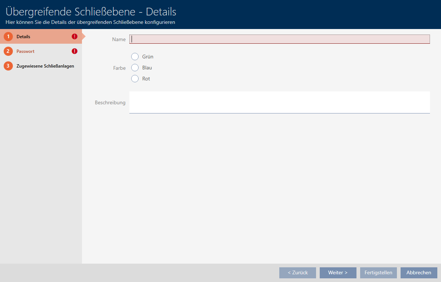Image resolution: width=441 pixels, height=282 pixels.
Task: Click the Name field label
Action: pyautogui.click(x=119, y=39)
